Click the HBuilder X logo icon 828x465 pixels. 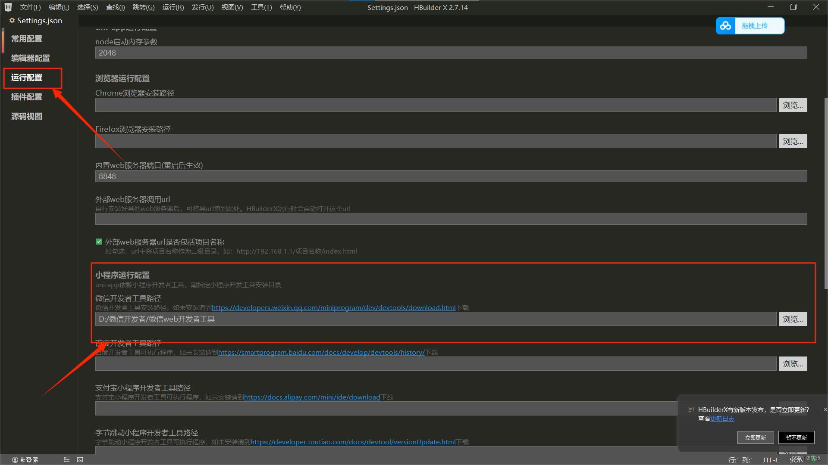[8, 7]
